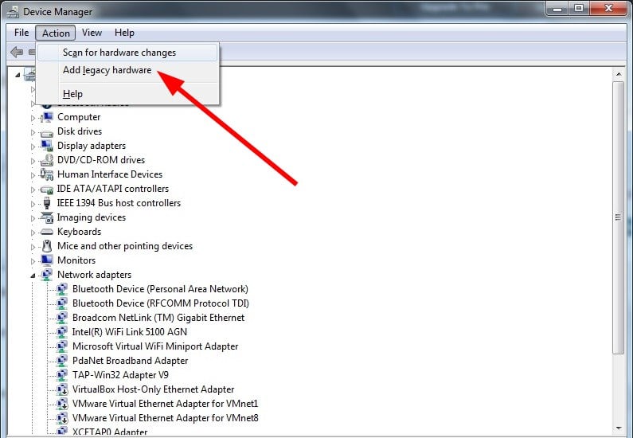Click the scrollbar up arrow

tap(619, 74)
